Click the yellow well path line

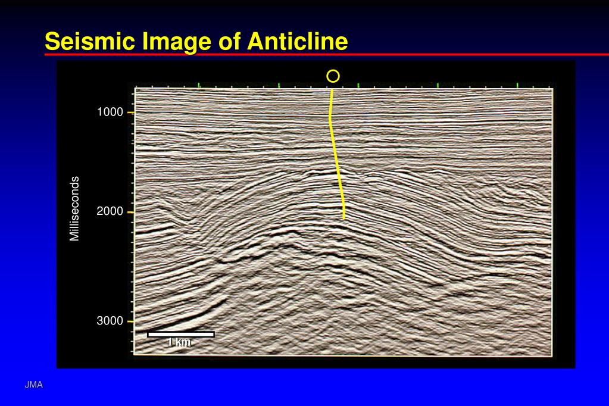tap(337, 155)
